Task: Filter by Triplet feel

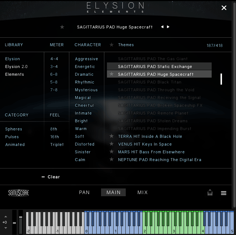Action: coord(57,144)
